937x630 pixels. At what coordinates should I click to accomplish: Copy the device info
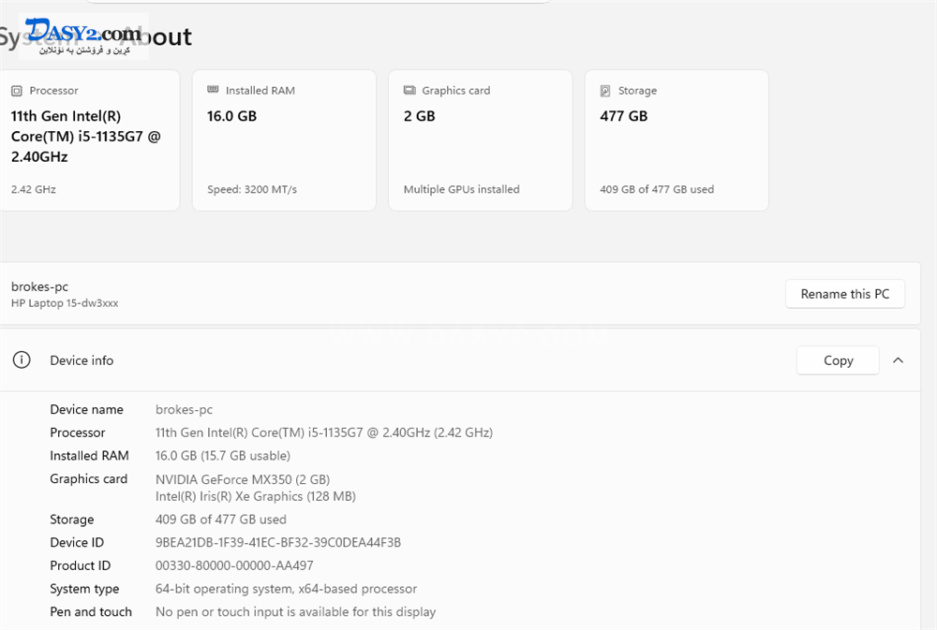838,360
